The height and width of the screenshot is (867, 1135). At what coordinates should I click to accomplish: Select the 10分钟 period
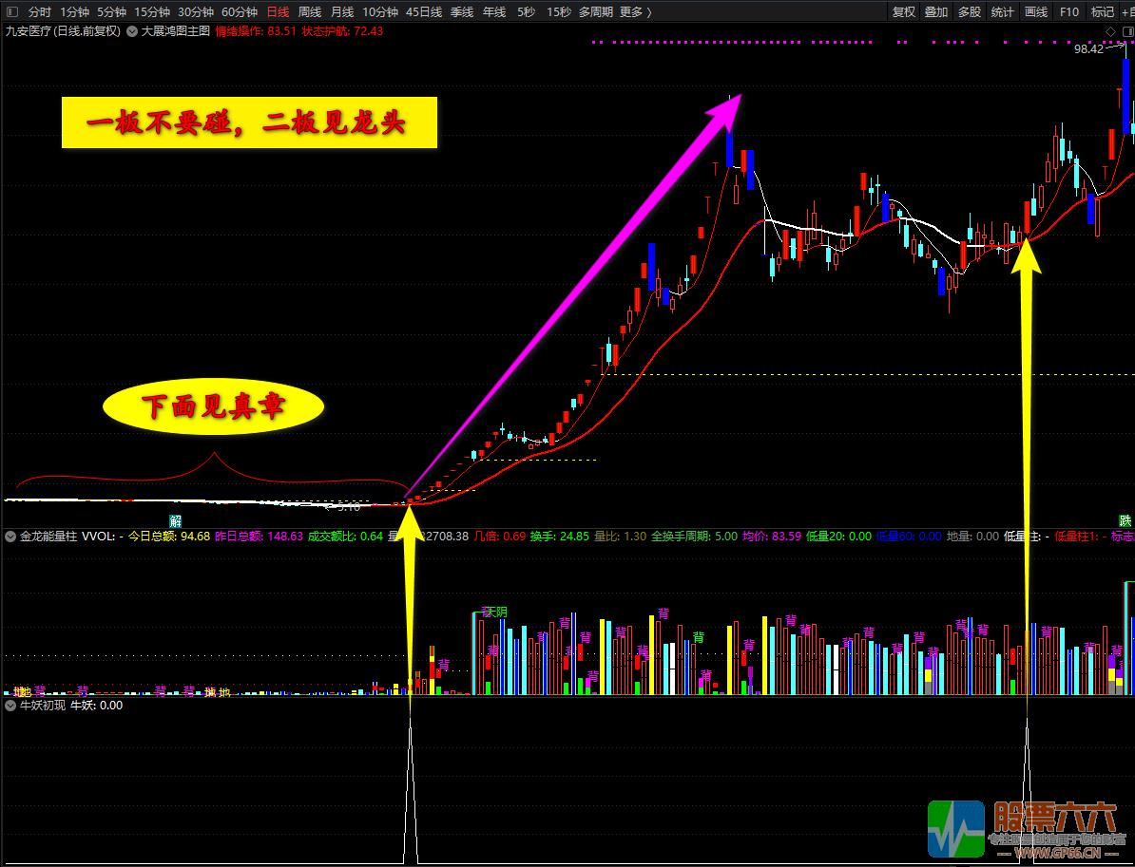pos(380,11)
